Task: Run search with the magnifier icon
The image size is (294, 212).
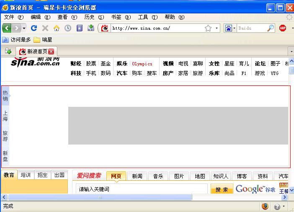Action: (271, 28)
